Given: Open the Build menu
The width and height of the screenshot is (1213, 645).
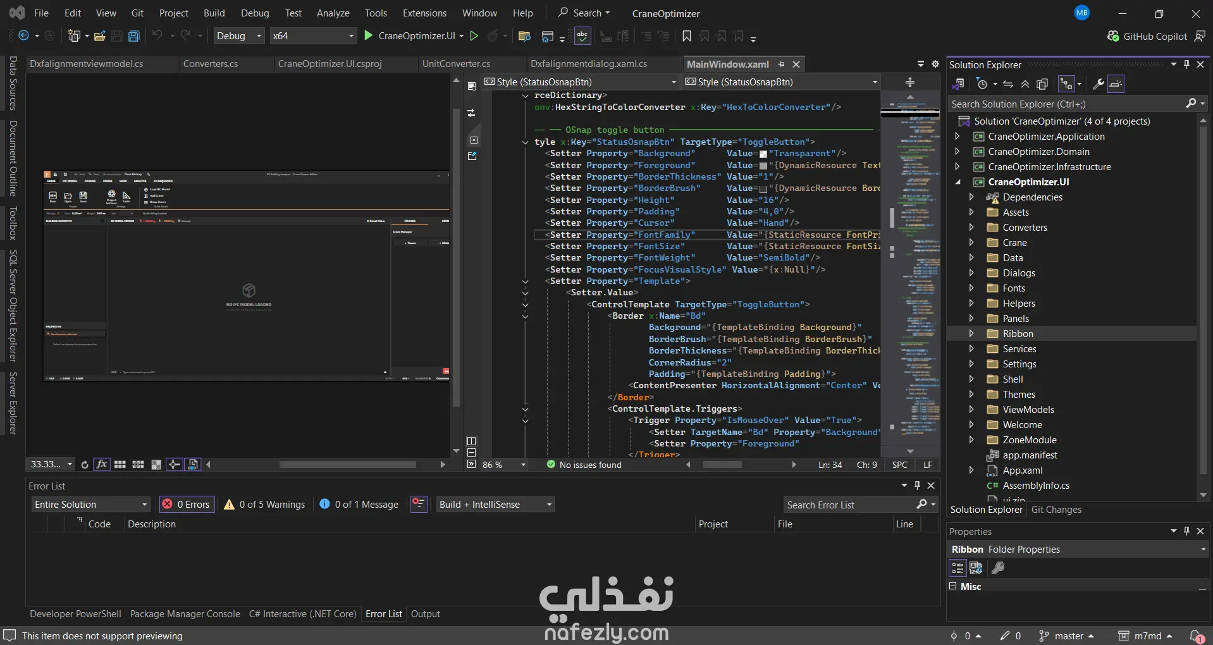Looking at the screenshot, I should (x=214, y=13).
